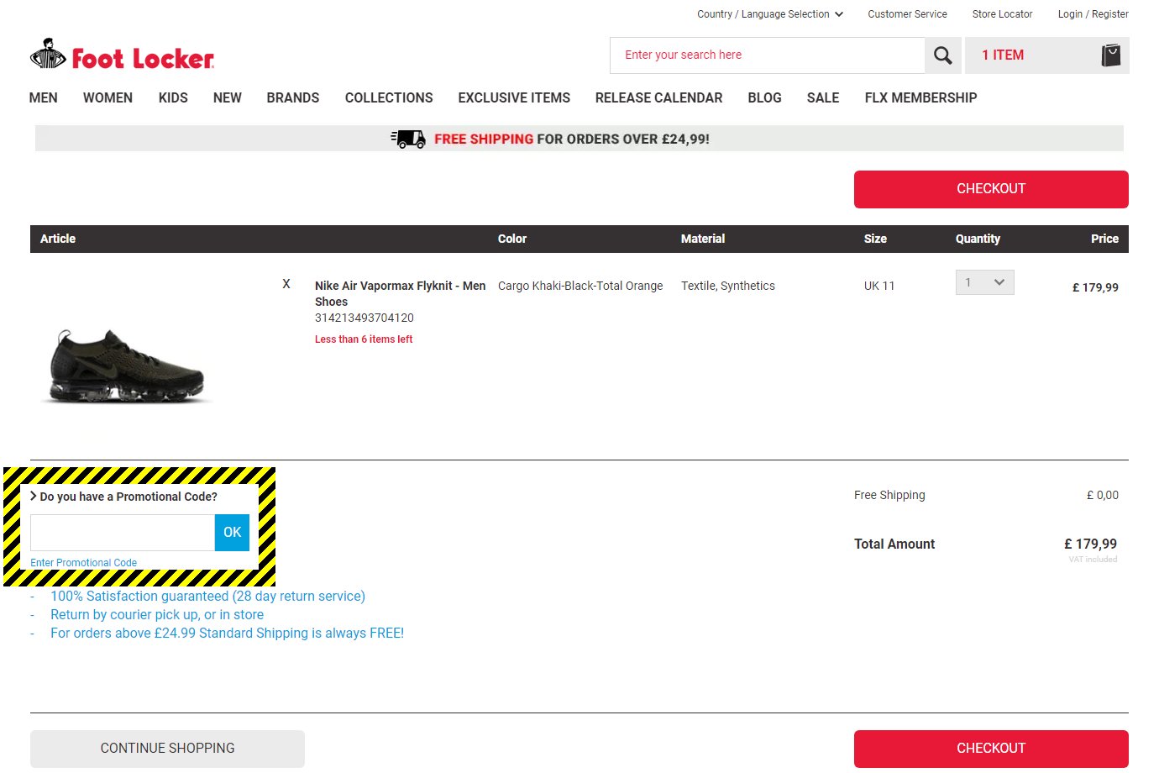The image size is (1159, 773).
Task: Open the SALE section
Action: point(823,97)
